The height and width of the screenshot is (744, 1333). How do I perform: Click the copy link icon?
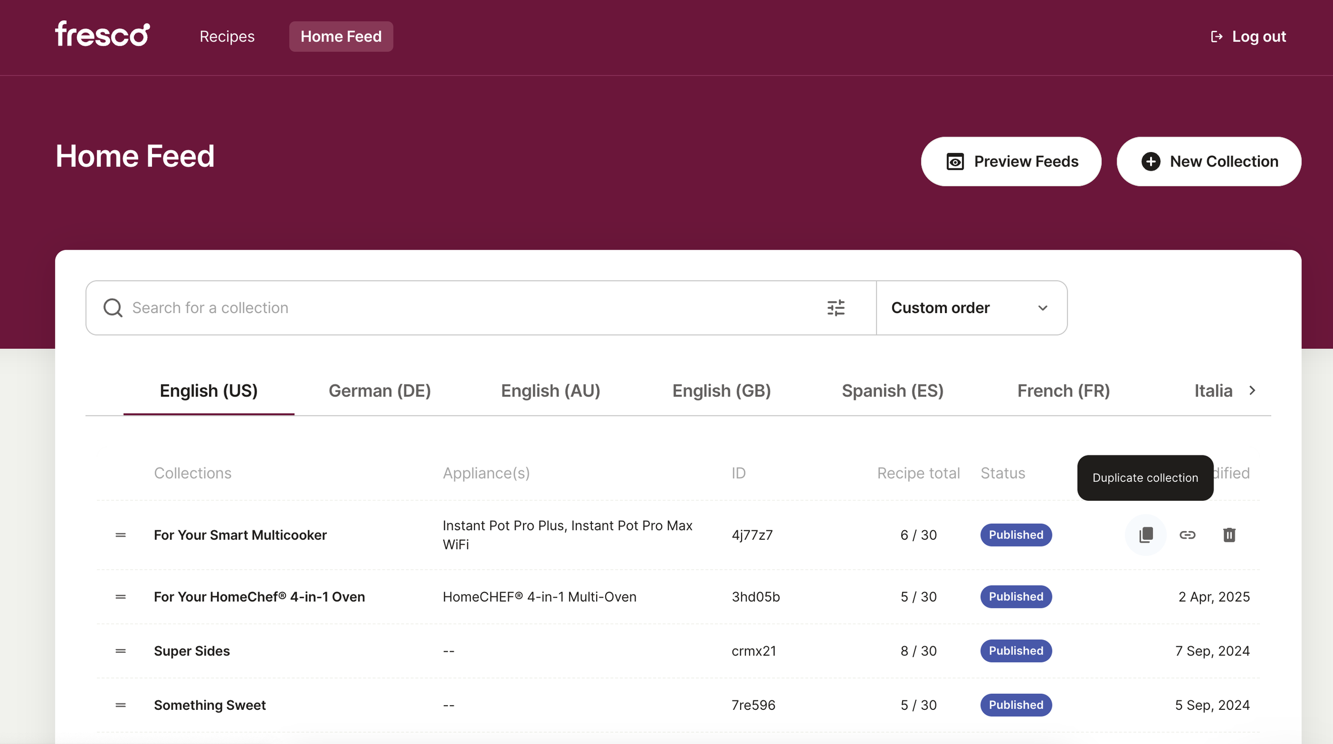(1187, 534)
